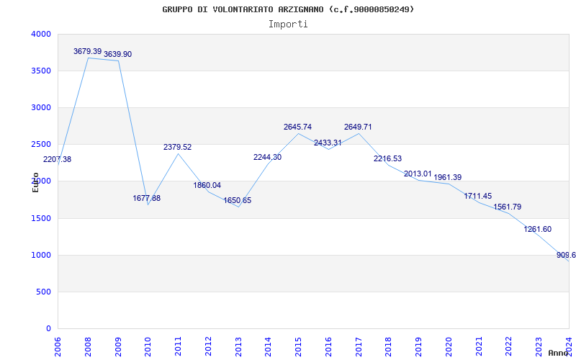Click the partially cut 909.6 label

[566, 256]
